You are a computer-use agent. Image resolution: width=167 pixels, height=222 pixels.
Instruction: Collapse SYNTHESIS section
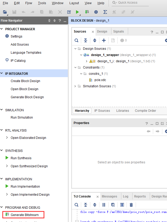coord(2,150)
